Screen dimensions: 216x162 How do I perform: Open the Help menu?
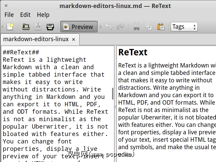click(43, 15)
